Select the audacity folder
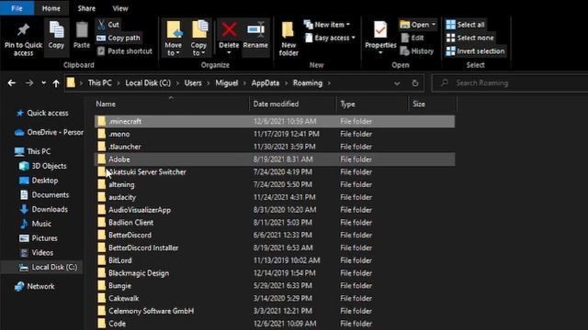 pyautogui.click(x=275, y=197)
